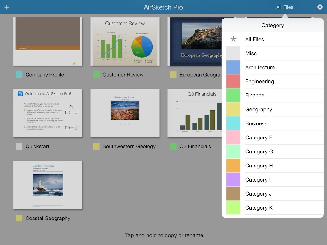Choose the Architecture category

click(273, 67)
